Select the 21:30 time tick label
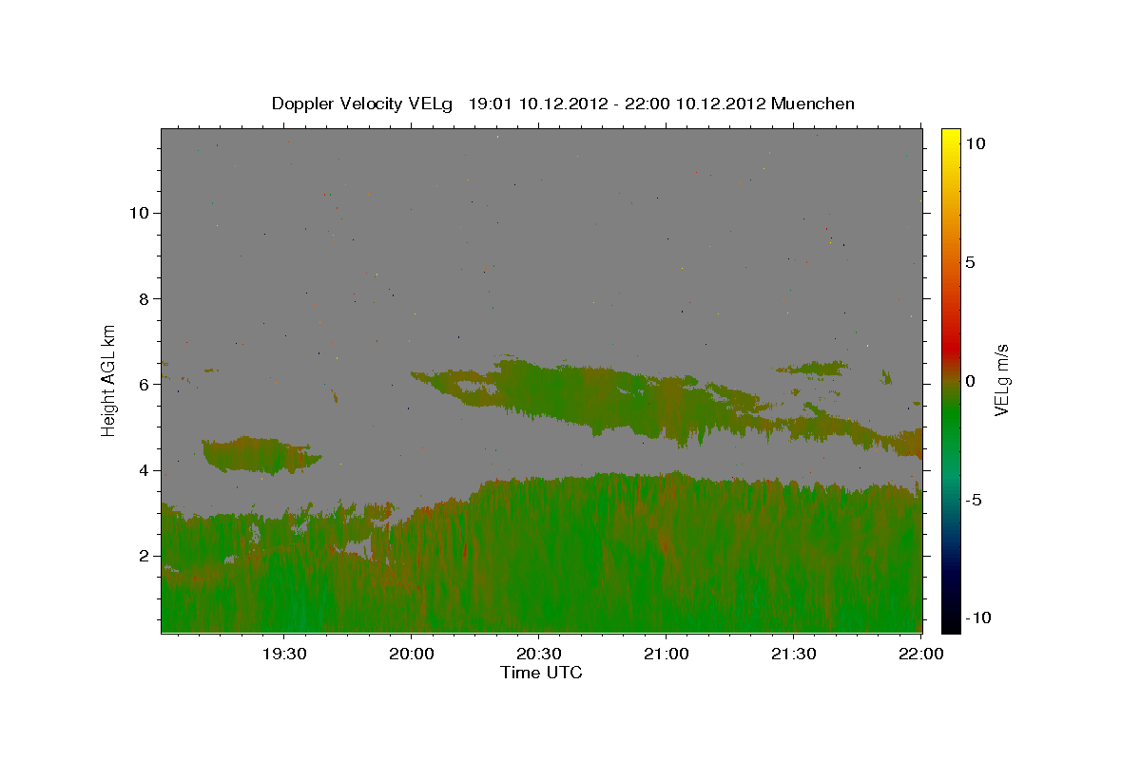The height and width of the screenshot is (760, 1141). tap(793, 655)
